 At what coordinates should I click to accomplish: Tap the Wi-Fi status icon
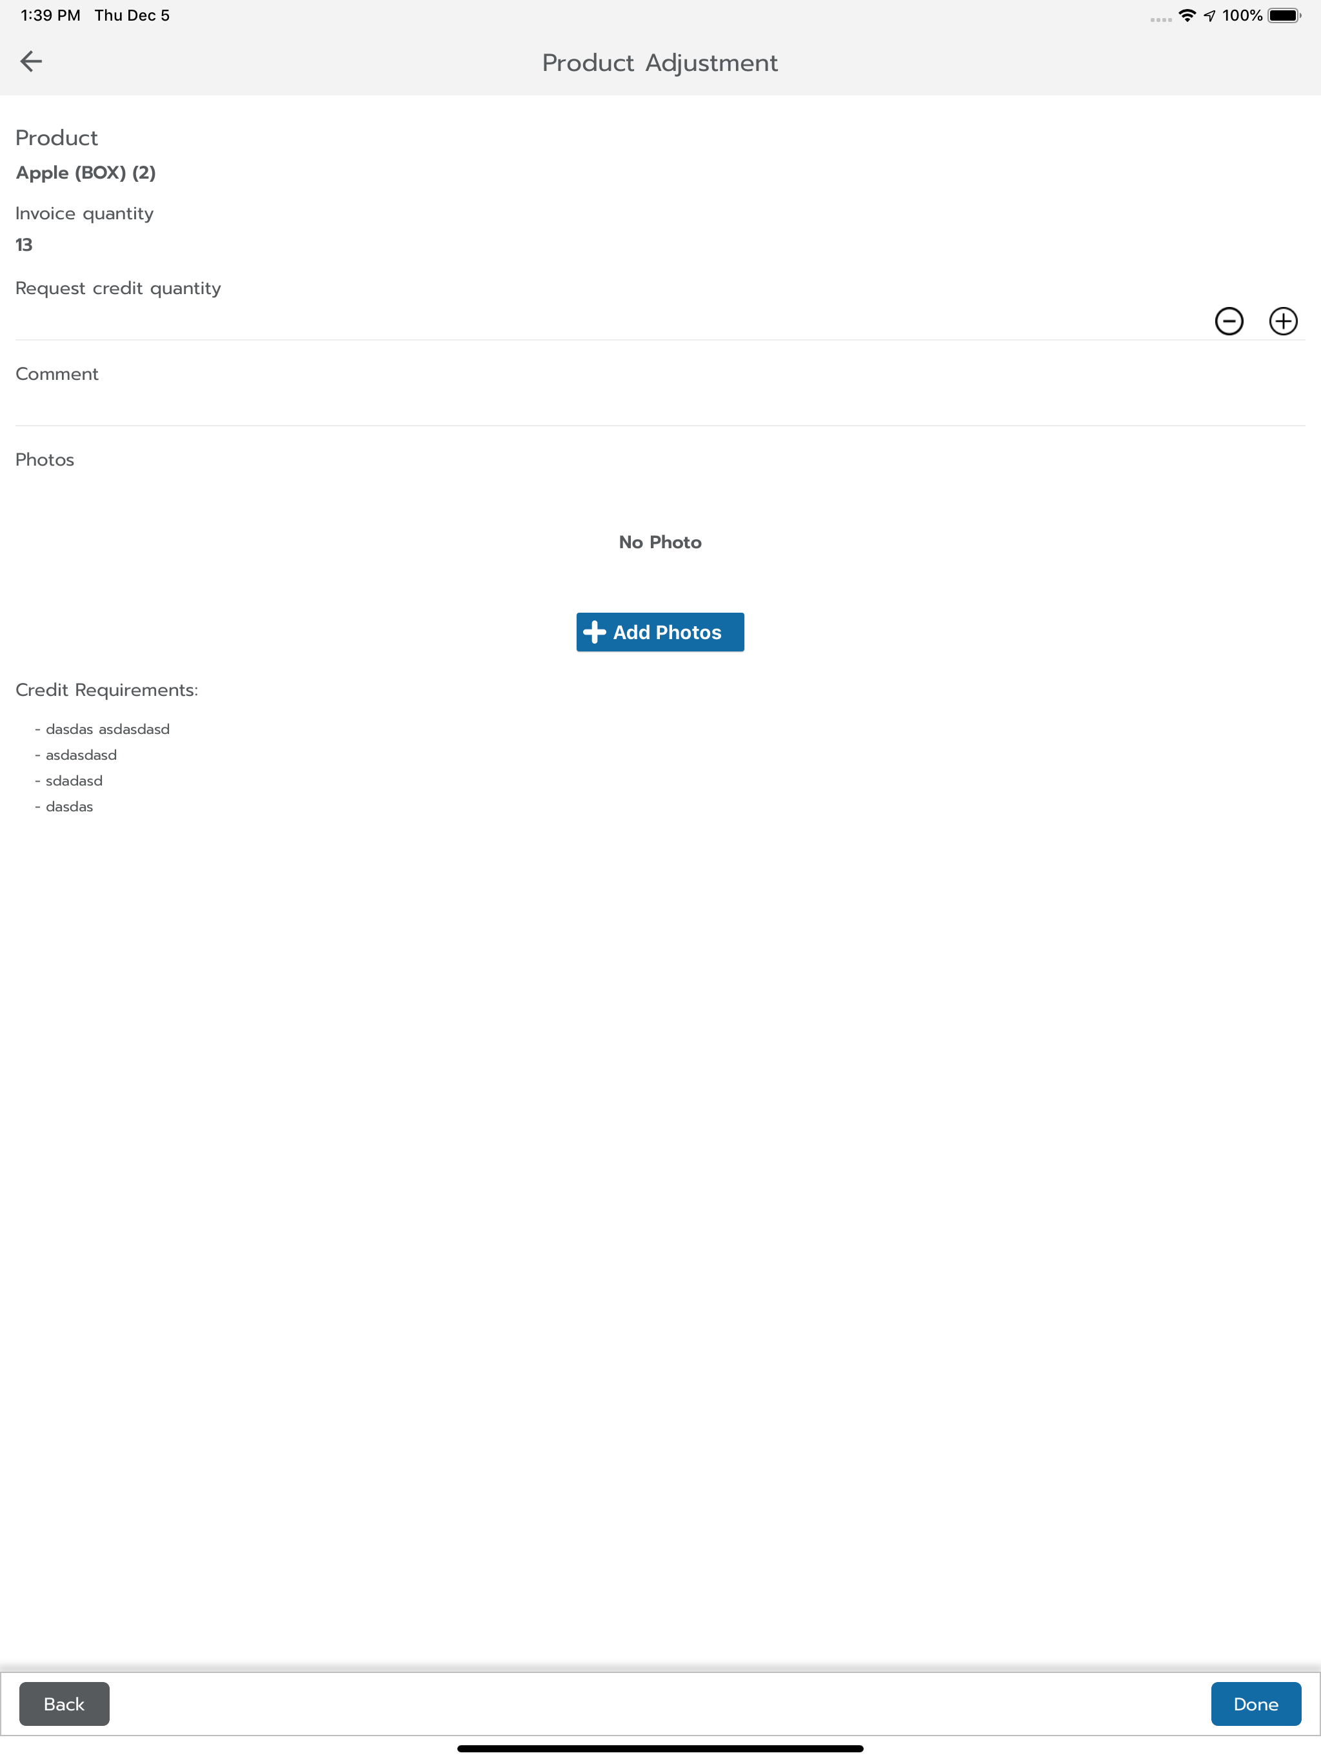[1187, 15]
